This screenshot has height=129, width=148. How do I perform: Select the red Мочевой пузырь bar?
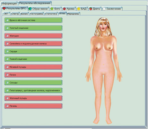click(33, 67)
